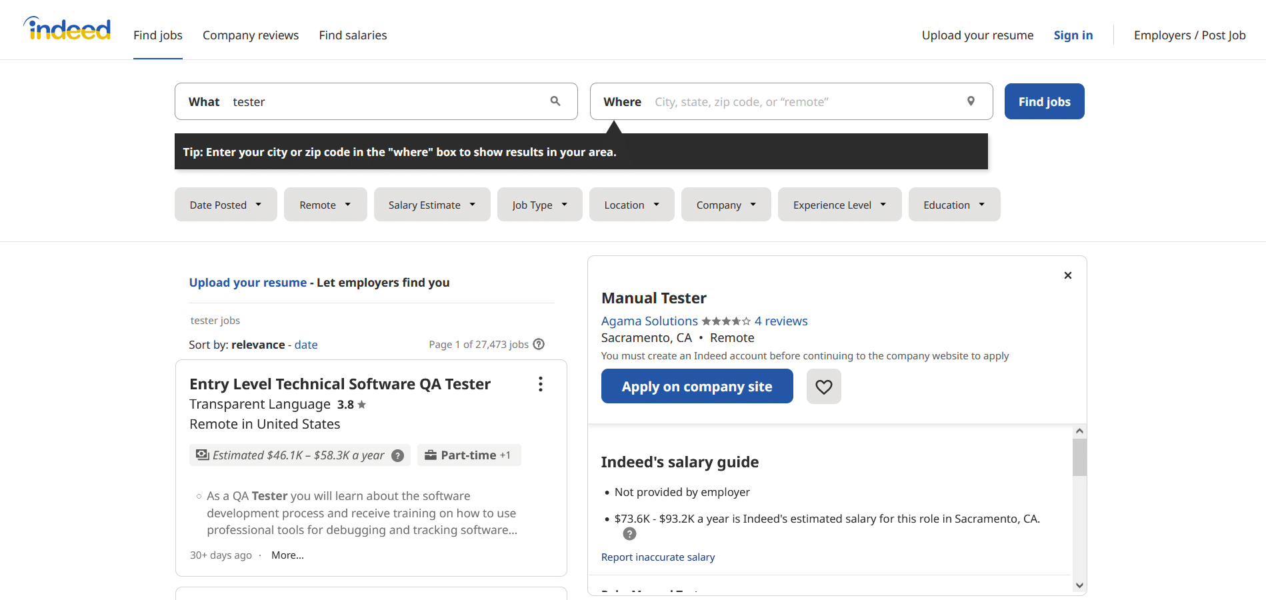1266x600 pixels.
Task: Click the Indeed's salary guide heading
Action: (x=680, y=462)
